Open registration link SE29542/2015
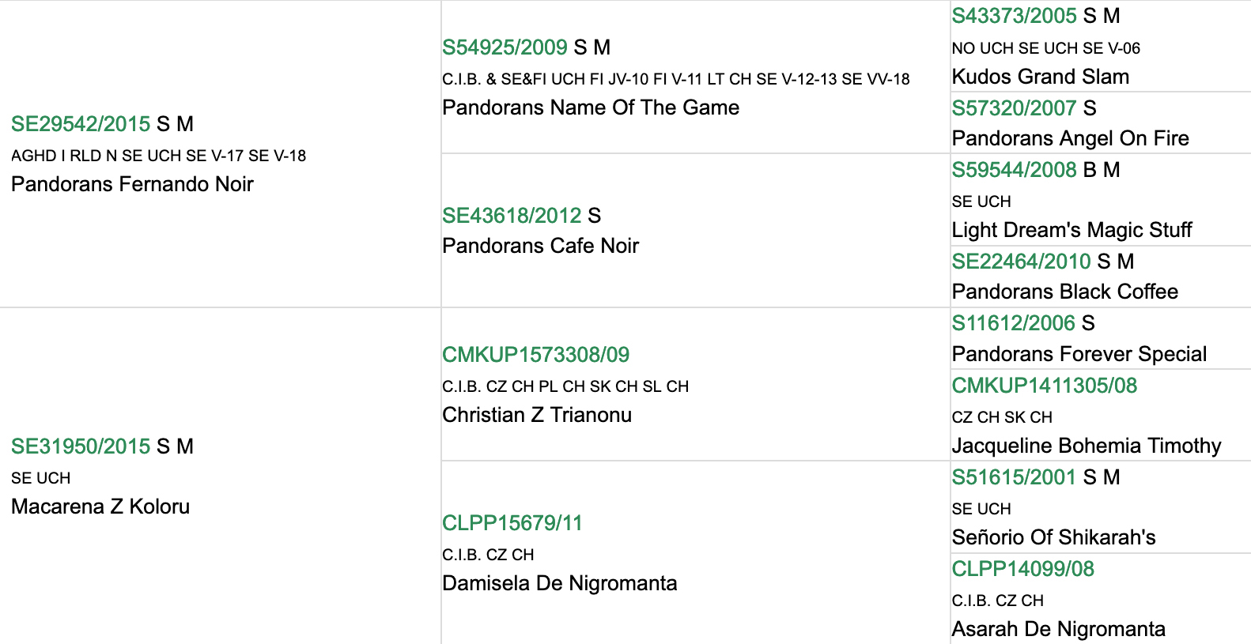Screen dimensions: 1251x644 coord(81,124)
